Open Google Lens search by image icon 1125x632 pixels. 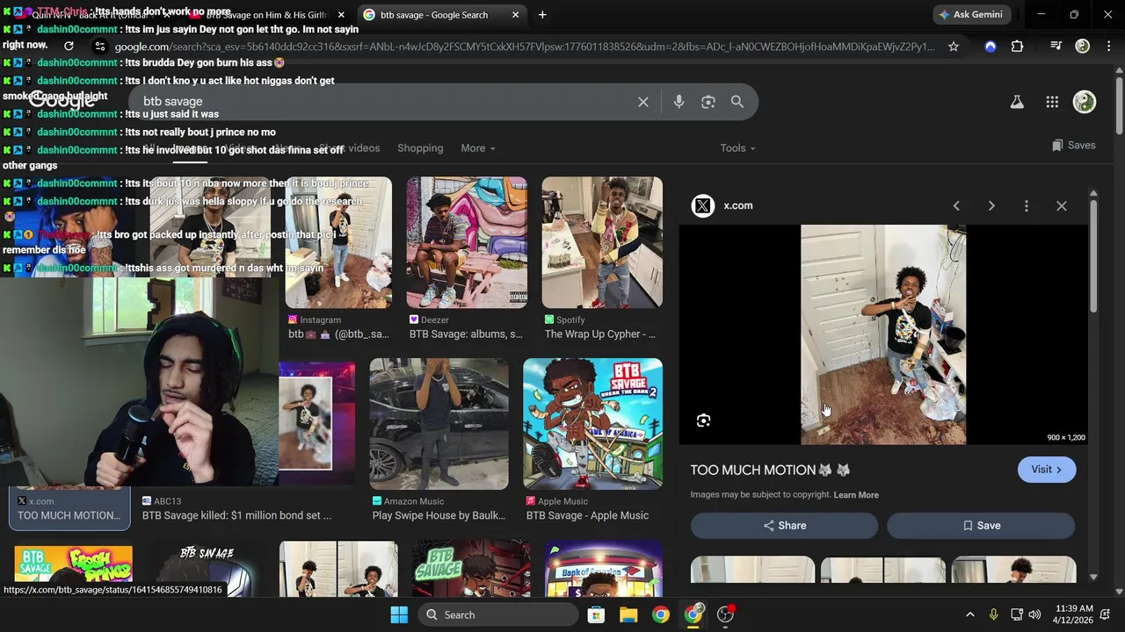708,102
